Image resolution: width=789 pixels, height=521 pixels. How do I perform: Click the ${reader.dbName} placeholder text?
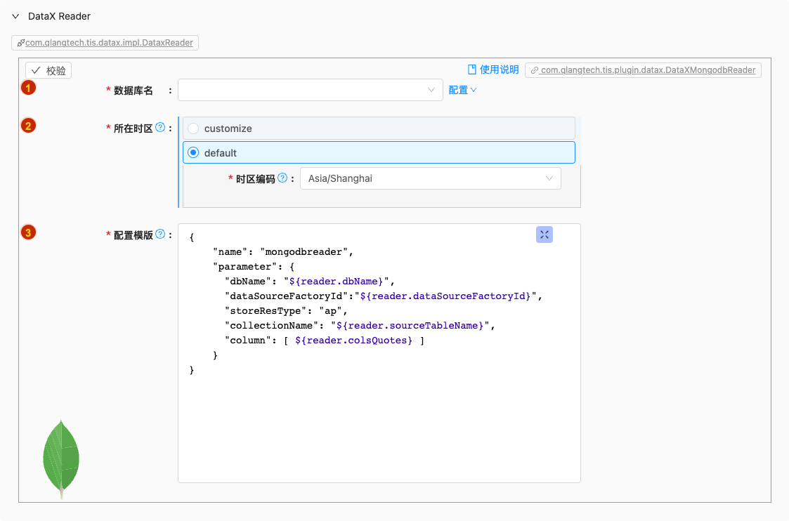[x=336, y=281]
